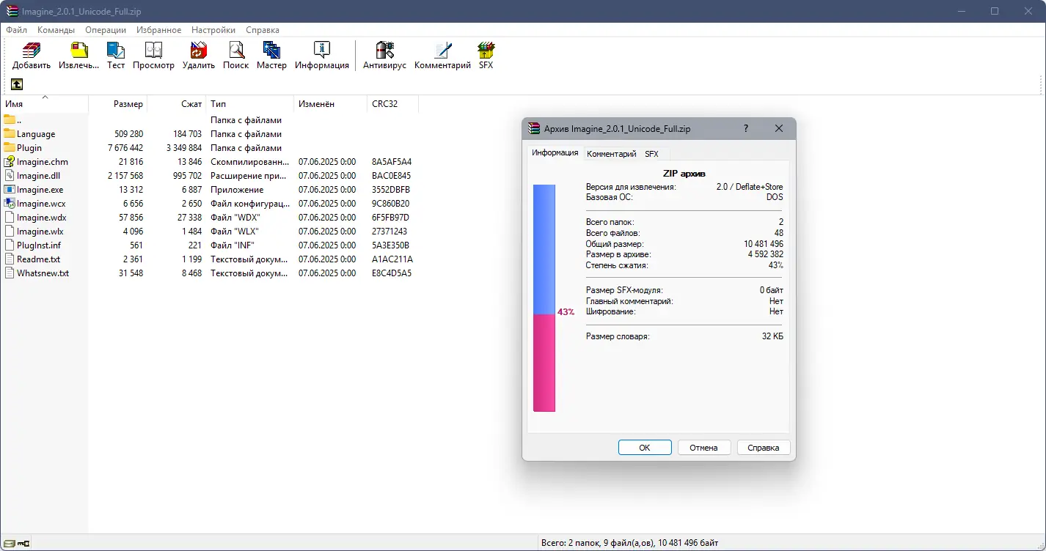This screenshot has width=1046, height=551.
Task: Launch the Мастер (Wizard) tool
Action: (x=271, y=50)
